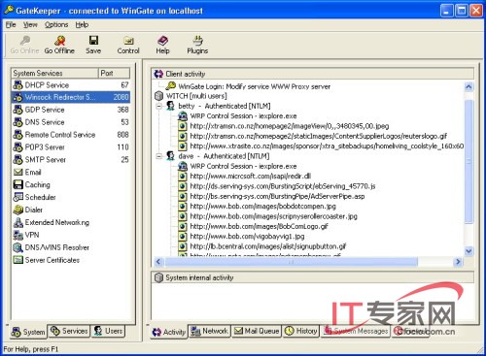Switch to the System Messages tab
Viewport: 486px width, 356px height.
(356, 331)
